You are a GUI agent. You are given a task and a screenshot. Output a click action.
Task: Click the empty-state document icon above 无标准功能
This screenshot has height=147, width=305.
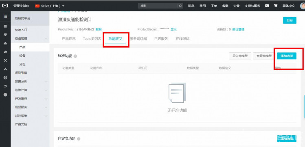point(177,93)
